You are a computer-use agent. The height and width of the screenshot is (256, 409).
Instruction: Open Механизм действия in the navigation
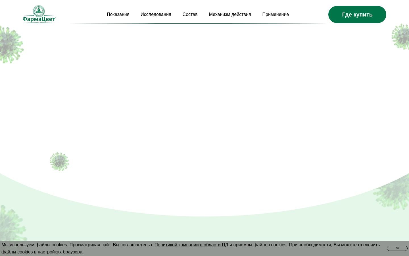pyautogui.click(x=230, y=15)
